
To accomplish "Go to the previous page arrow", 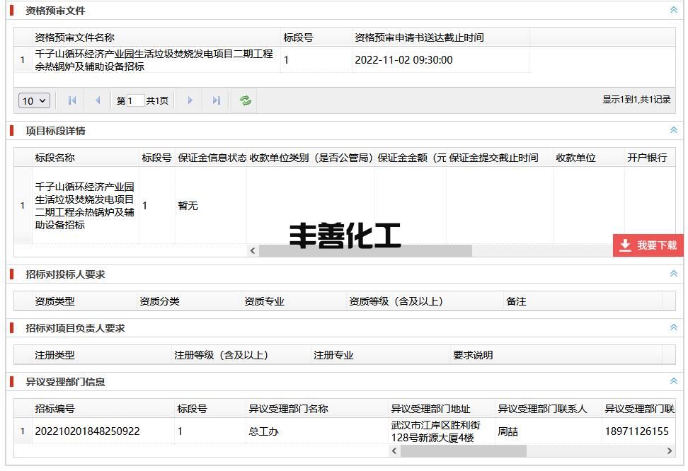I will pos(98,100).
